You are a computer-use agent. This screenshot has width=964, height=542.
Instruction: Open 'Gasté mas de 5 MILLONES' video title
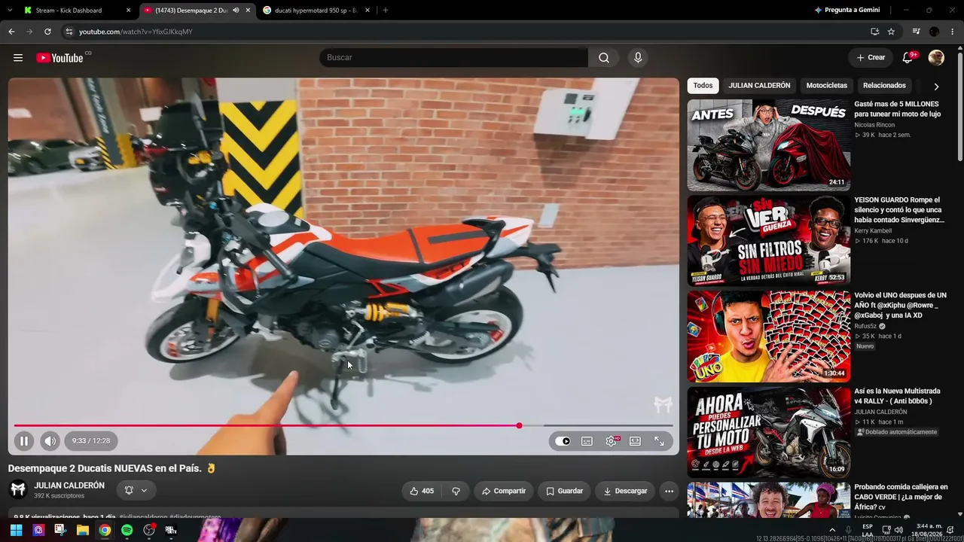[x=897, y=109]
